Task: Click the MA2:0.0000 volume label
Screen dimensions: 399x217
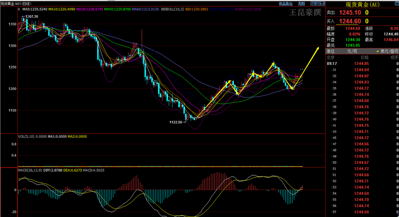Action: [77, 136]
